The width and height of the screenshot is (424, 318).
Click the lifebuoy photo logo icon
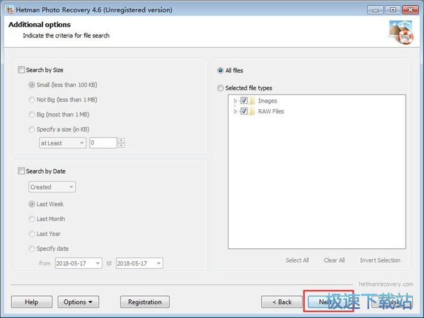click(401, 32)
